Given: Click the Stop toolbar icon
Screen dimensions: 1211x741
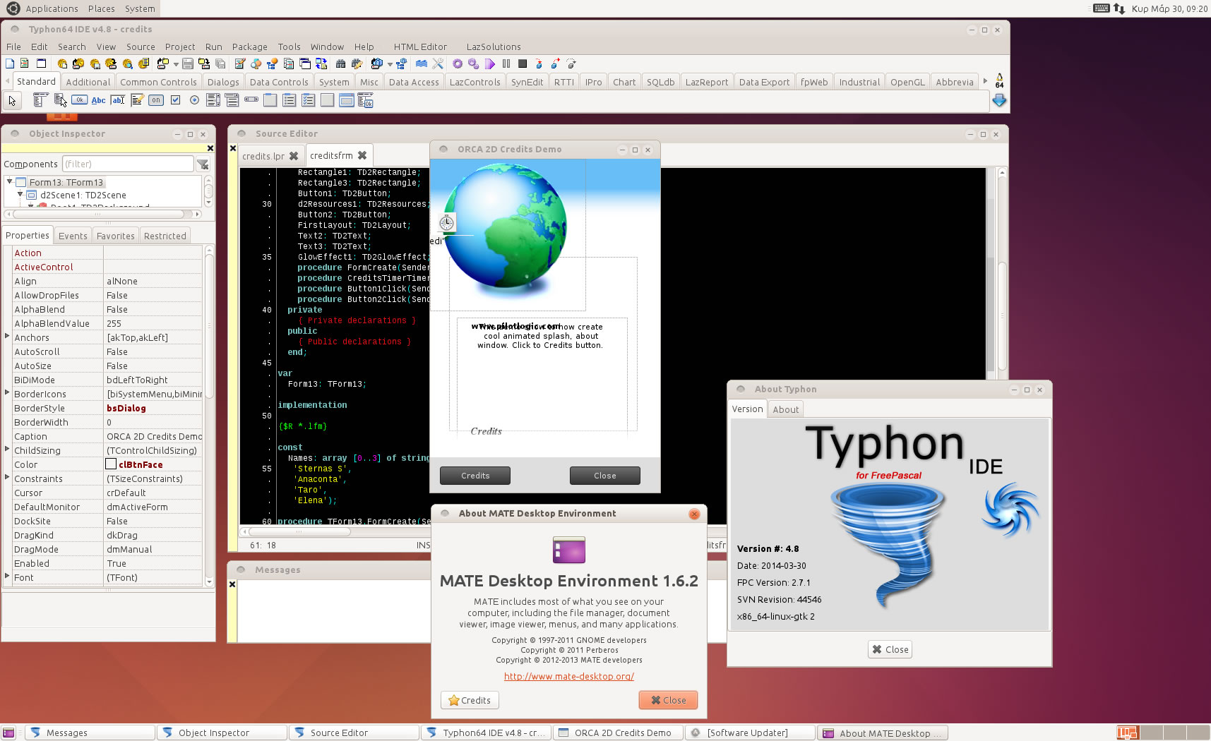Looking at the screenshot, I should tap(523, 64).
